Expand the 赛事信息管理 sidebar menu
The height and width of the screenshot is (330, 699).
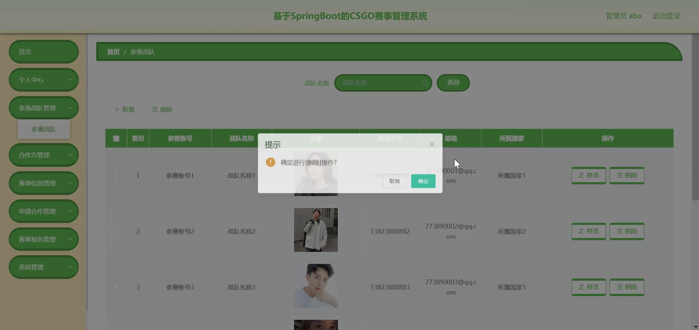[44, 183]
